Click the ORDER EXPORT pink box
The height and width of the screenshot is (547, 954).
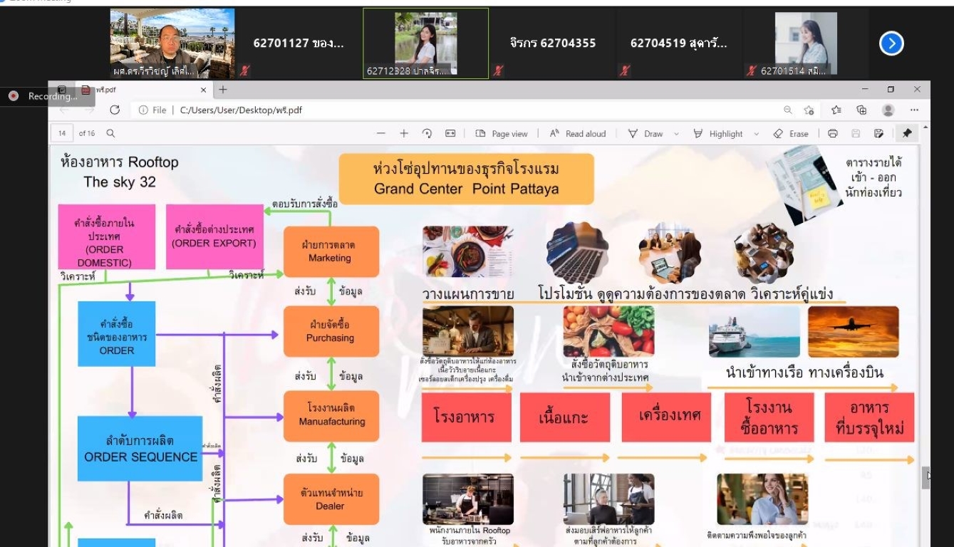point(214,237)
